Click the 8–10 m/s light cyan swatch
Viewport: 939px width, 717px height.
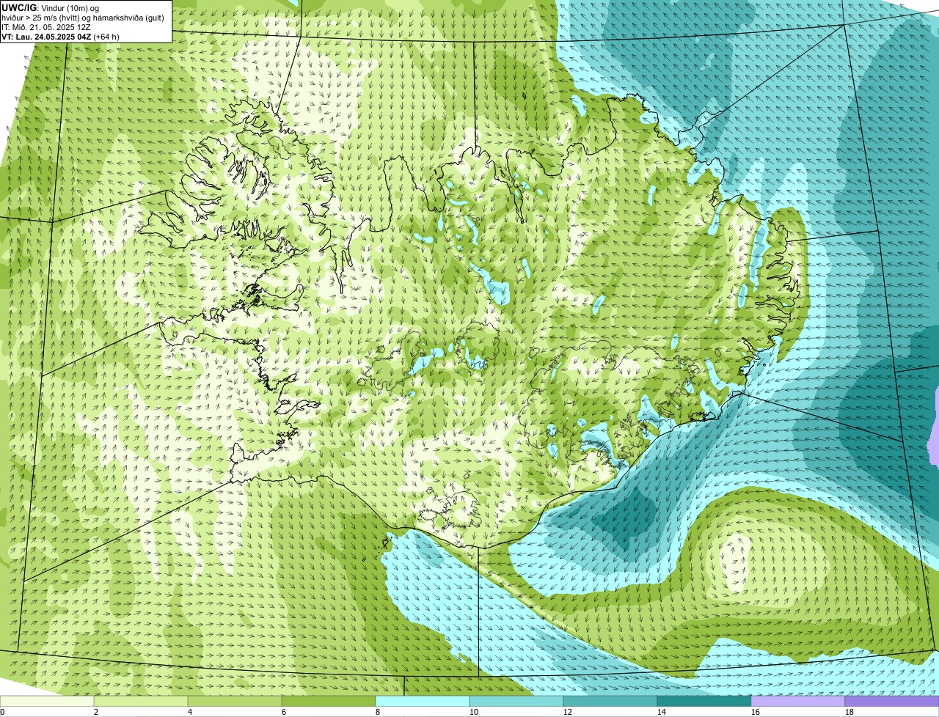click(423, 702)
